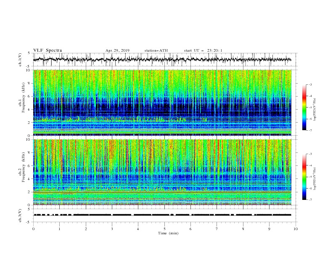333x257 pixels.
Task: Click the '-3' value on upper colorbar
Action: tap(310, 85)
